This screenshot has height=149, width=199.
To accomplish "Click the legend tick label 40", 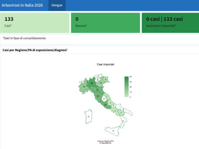I will (x=130, y=76).
